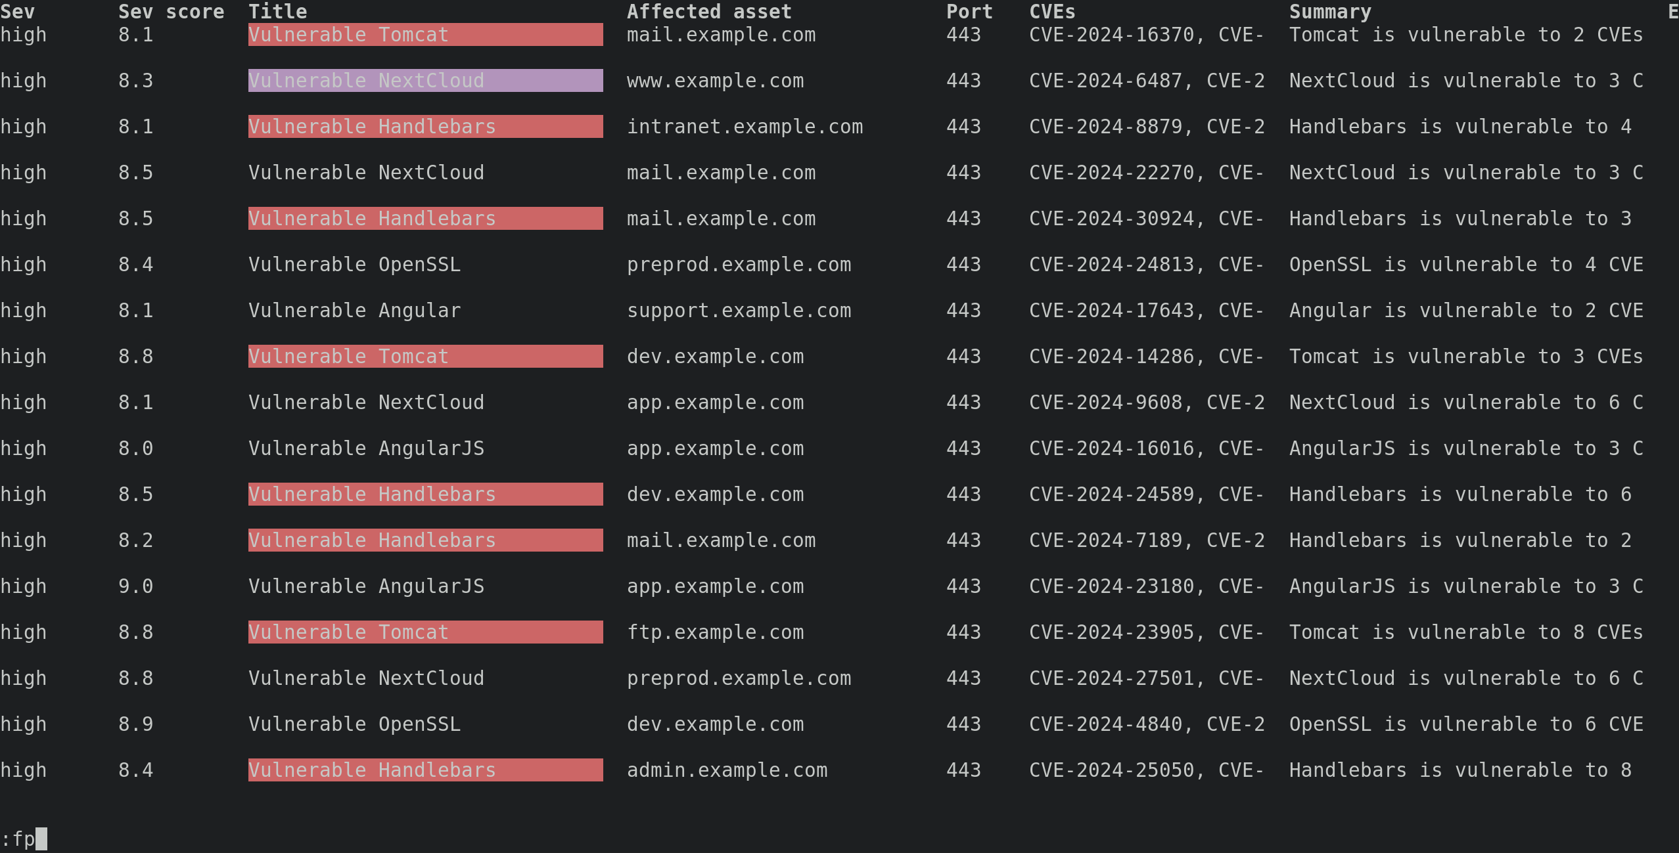Click CVE-2024-4840 cell for OpenSSL
Viewport: 1679px width, 853px height.
(1146, 724)
